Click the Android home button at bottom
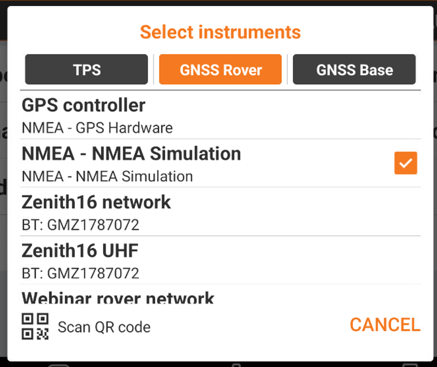 coord(237,365)
